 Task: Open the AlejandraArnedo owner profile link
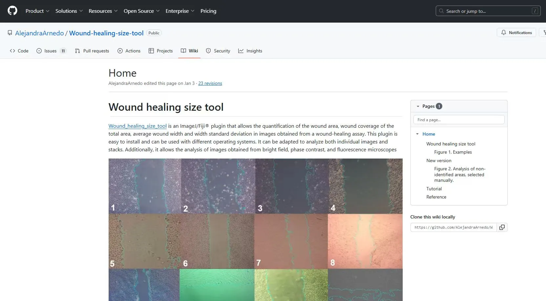pos(39,33)
